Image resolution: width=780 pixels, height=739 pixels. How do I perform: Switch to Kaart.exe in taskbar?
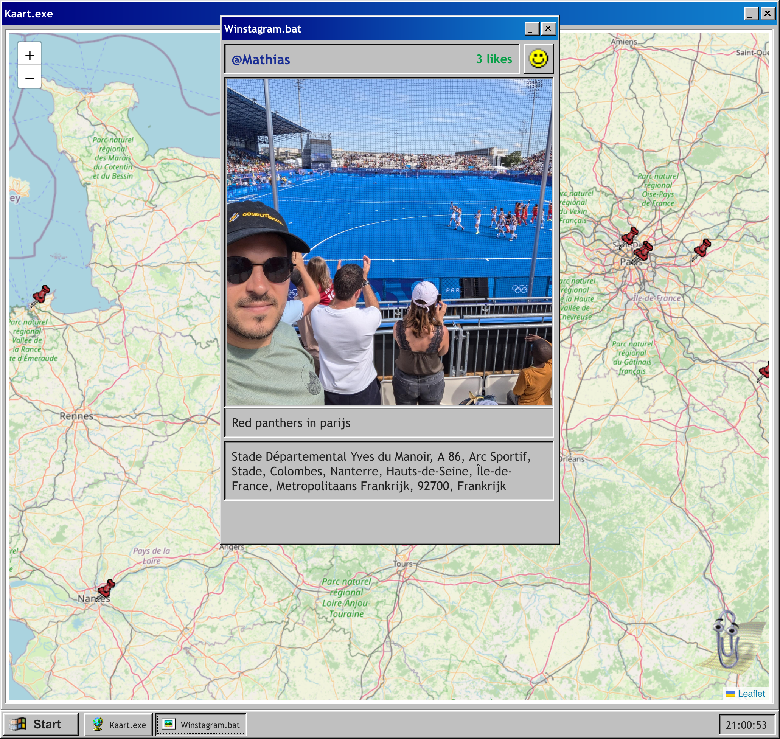click(x=118, y=724)
